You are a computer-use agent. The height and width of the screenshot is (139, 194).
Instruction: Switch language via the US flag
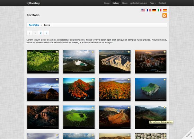point(143,10)
